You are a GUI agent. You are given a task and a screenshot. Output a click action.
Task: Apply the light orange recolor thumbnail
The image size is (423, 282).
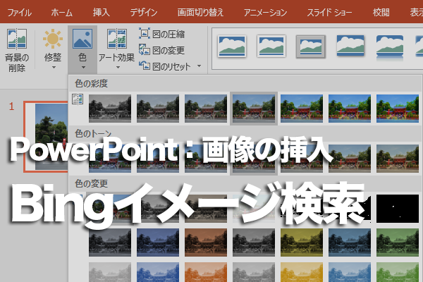coord(206,272)
